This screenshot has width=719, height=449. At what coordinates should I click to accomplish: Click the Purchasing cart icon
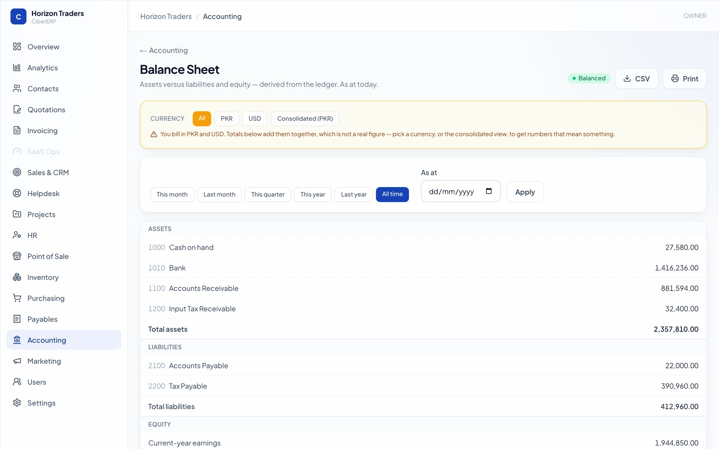pyautogui.click(x=17, y=298)
